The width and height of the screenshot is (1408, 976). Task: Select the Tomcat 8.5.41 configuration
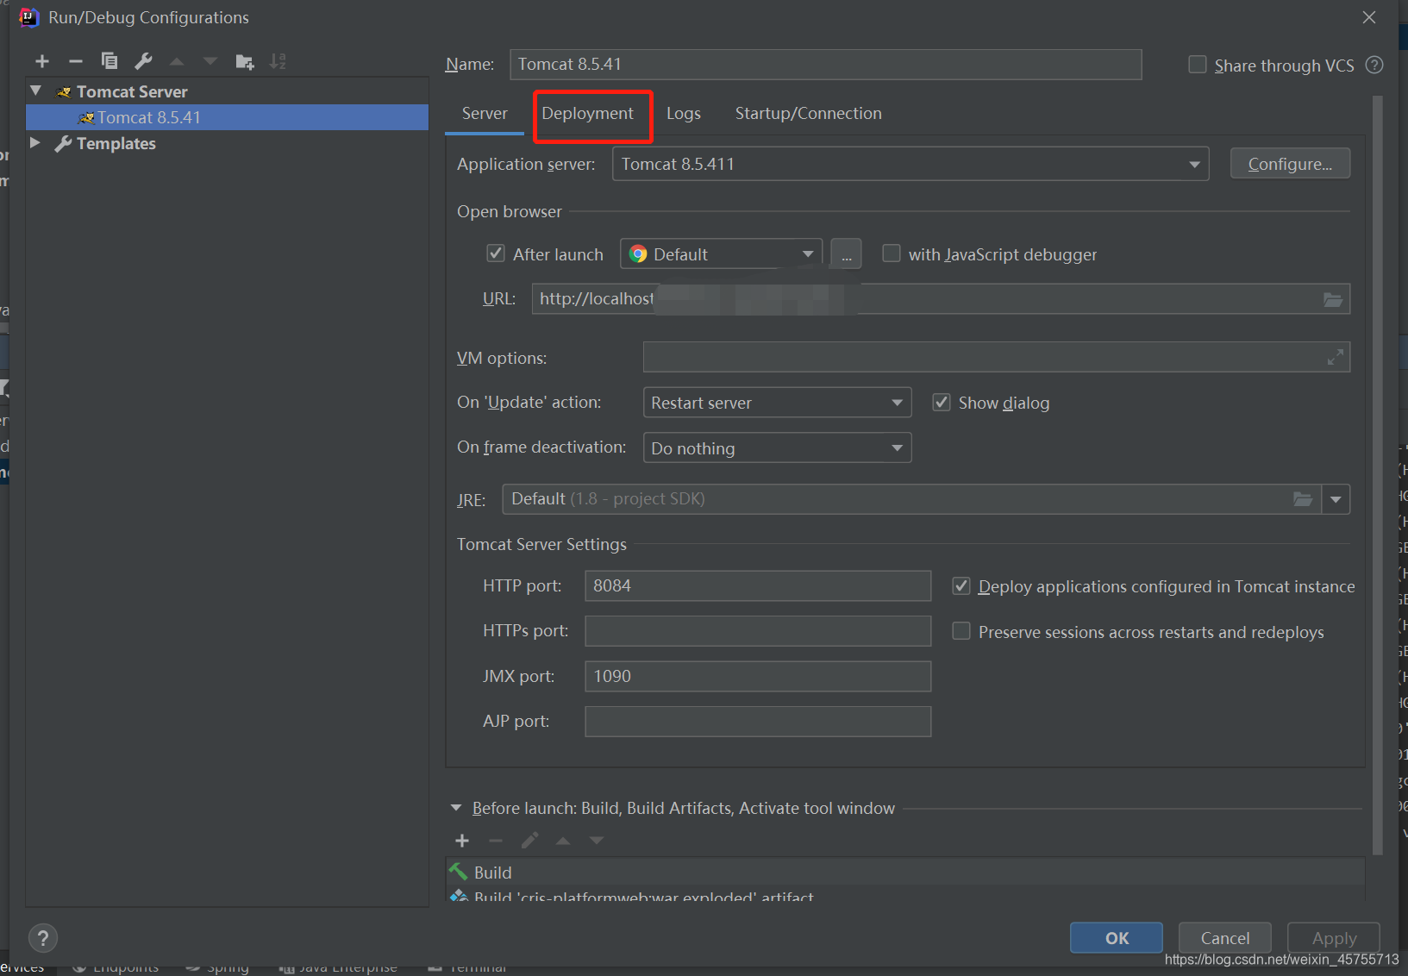(228, 117)
